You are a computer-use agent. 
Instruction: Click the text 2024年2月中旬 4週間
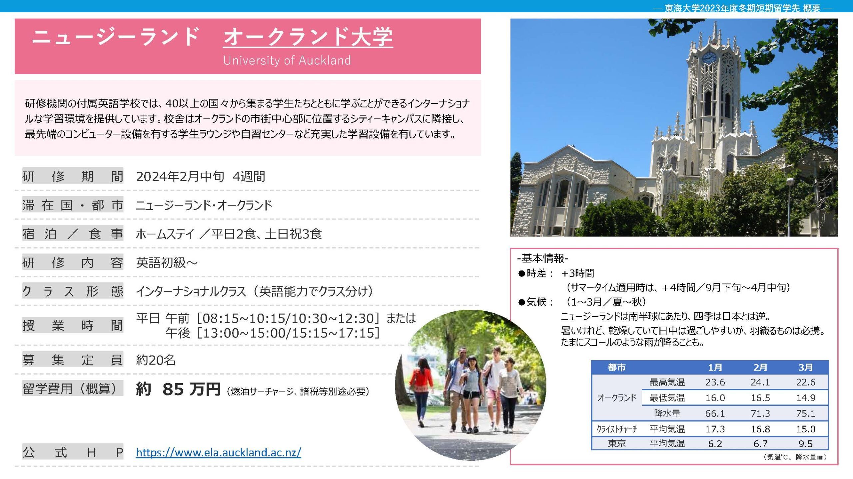coord(201,176)
